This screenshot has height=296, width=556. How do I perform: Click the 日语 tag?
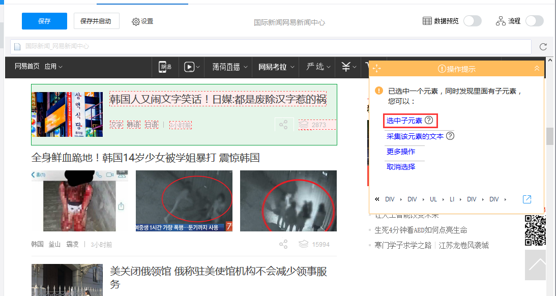[152, 125]
